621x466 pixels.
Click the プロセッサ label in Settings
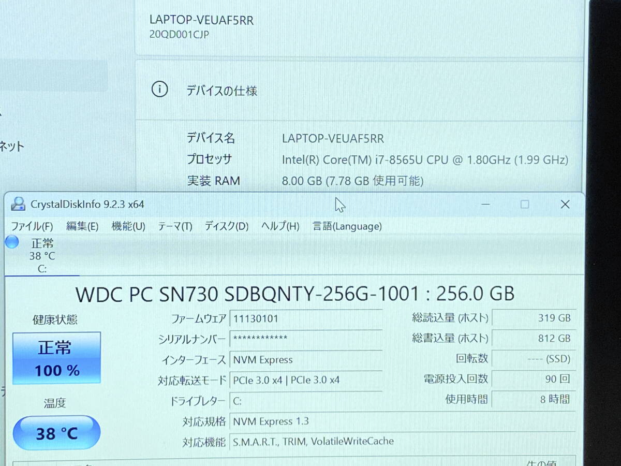[209, 159]
